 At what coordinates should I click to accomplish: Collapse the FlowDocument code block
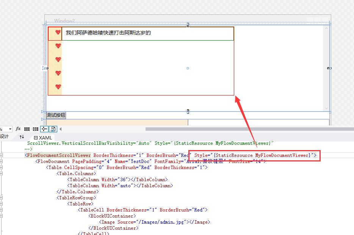[1, 161]
